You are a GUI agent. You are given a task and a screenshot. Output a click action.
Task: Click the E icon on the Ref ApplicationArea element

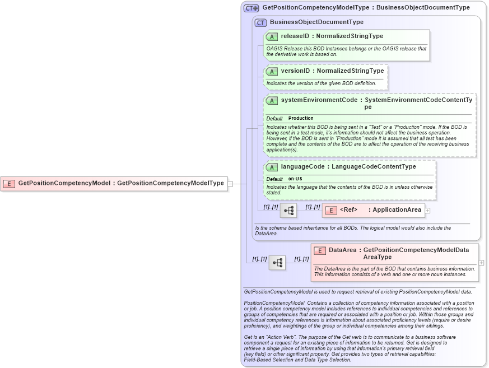pyautogui.click(x=330, y=210)
